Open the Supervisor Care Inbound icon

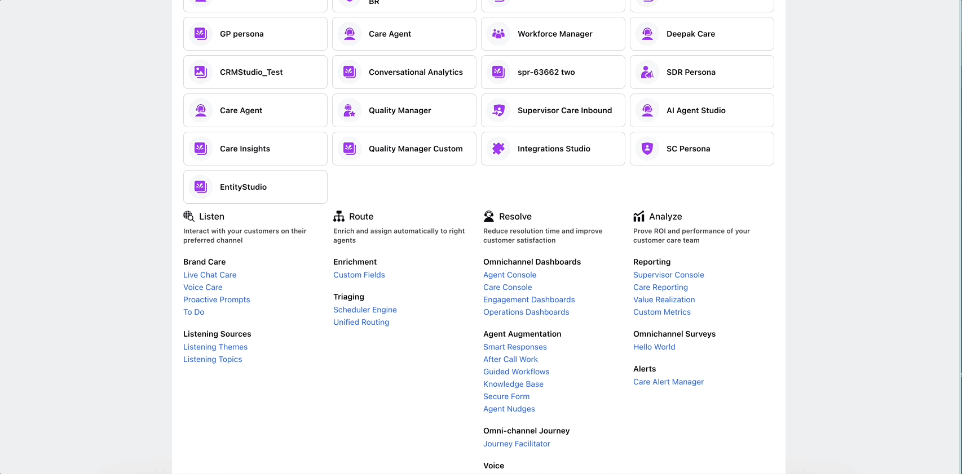click(498, 110)
